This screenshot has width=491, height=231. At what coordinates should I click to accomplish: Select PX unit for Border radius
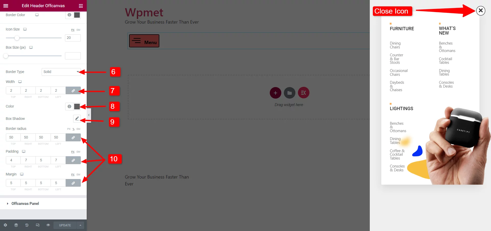coord(69,129)
